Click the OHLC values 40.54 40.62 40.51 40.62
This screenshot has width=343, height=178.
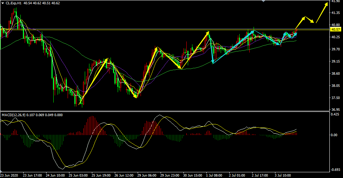(x=41, y=3)
